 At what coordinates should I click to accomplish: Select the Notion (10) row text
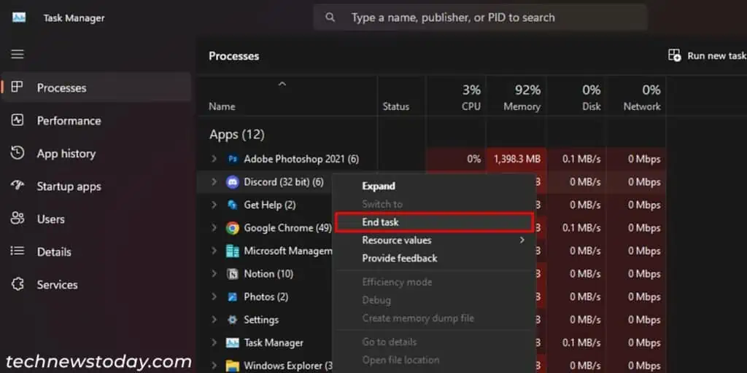(x=268, y=274)
